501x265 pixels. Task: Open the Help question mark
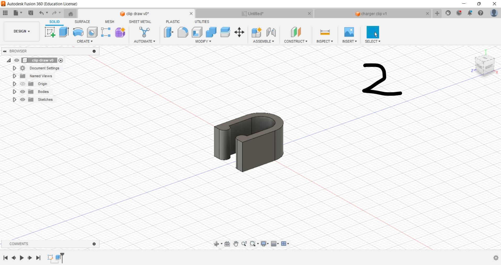pos(481,13)
